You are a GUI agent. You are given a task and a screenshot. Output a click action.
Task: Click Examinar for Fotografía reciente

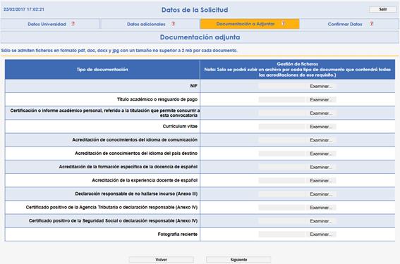pyautogui.click(x=321, y=234)
